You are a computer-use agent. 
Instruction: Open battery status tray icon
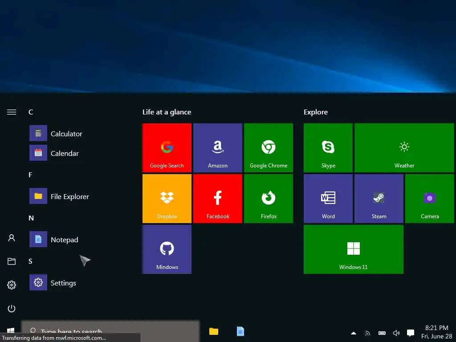coord(382,333)
